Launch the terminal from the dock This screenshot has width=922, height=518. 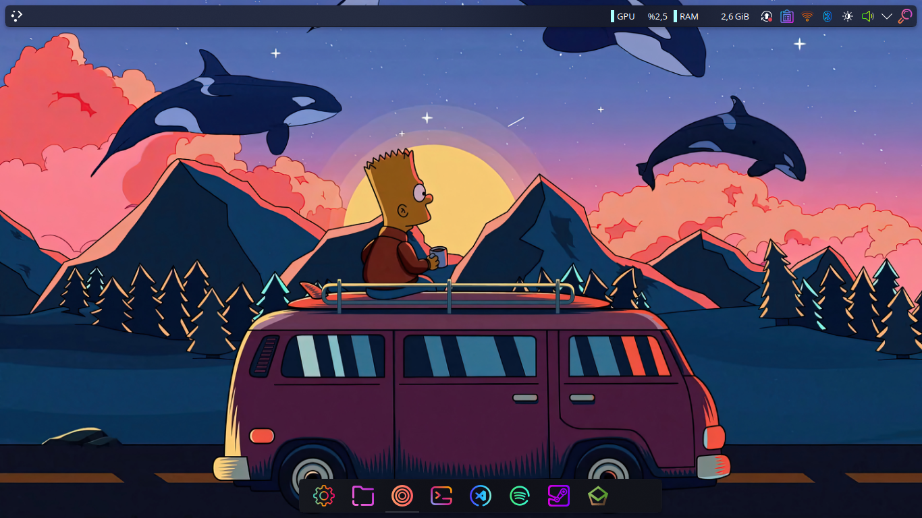click(441, 496)
